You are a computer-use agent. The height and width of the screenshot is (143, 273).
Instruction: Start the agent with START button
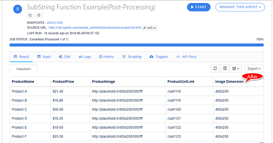point(199,7)
